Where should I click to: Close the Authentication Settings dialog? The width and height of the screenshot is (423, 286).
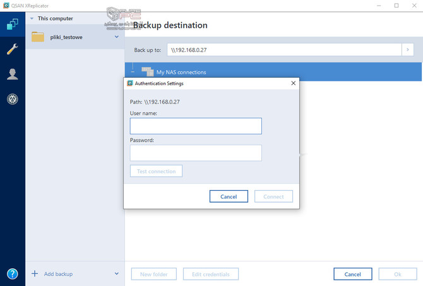(x=293, y=83)
